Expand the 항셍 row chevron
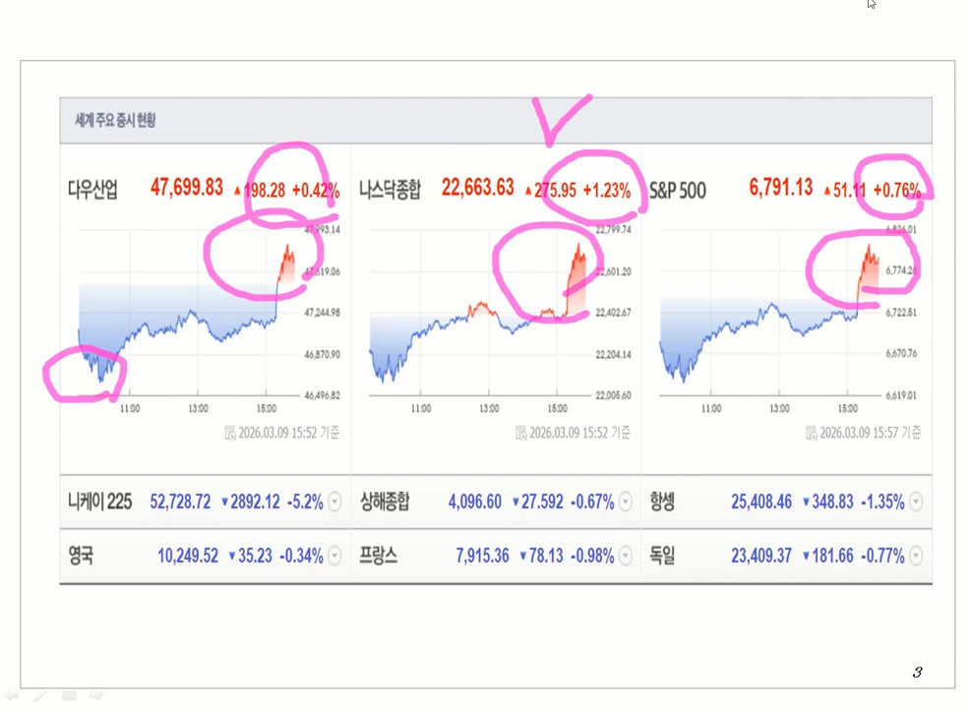The width and height of the screenshot is (970, 708). [x=916, y=501]
